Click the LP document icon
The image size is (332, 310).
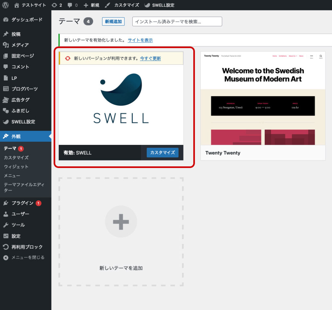click(6, 78)
